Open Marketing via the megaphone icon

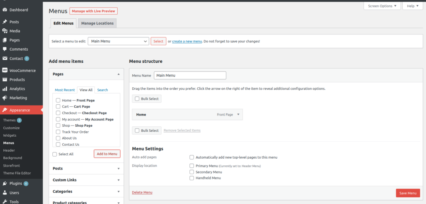coord(5,98)
